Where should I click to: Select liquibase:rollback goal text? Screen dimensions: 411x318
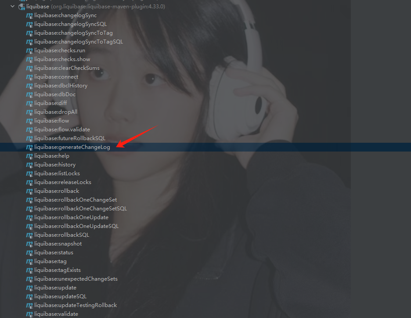[57, 191]
